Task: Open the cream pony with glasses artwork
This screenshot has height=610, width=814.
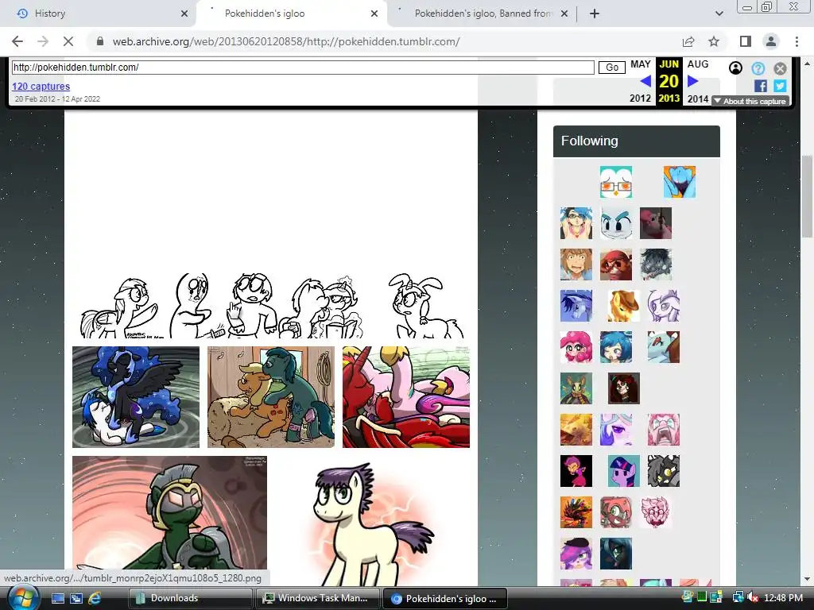Action: point(373,521)
